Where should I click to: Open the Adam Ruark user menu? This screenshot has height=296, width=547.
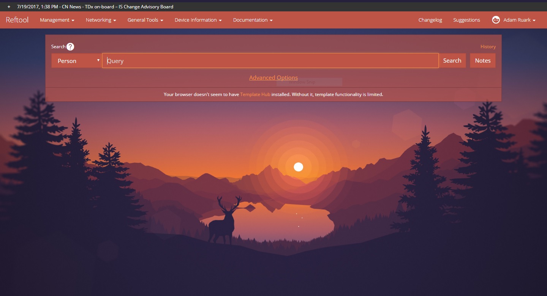point(519,20)
